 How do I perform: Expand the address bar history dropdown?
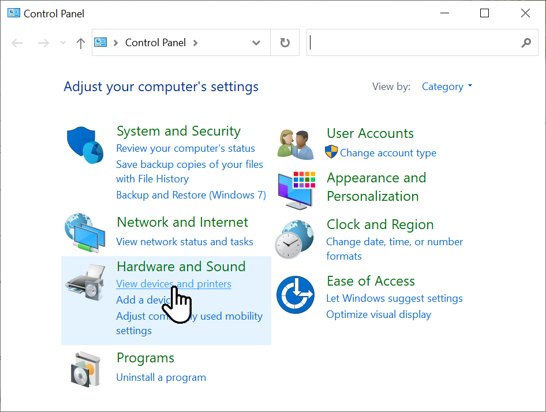pos(256,43)
